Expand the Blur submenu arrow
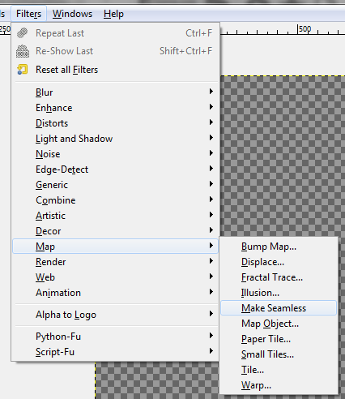The image size is (345, 399). pos(211,92)
